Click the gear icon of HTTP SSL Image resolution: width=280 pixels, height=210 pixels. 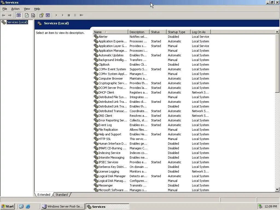coord(96,139)
